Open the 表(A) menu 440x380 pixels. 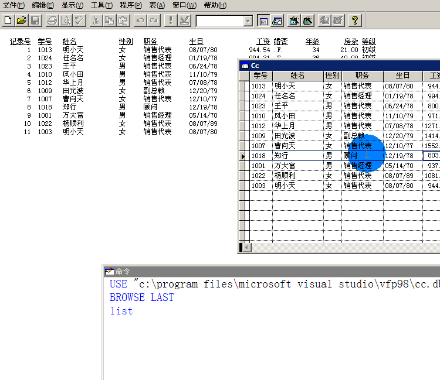(x=157, y=5)
